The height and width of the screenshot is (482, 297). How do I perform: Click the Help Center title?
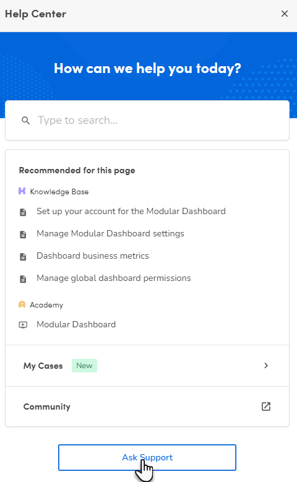(x=36, y=14)
